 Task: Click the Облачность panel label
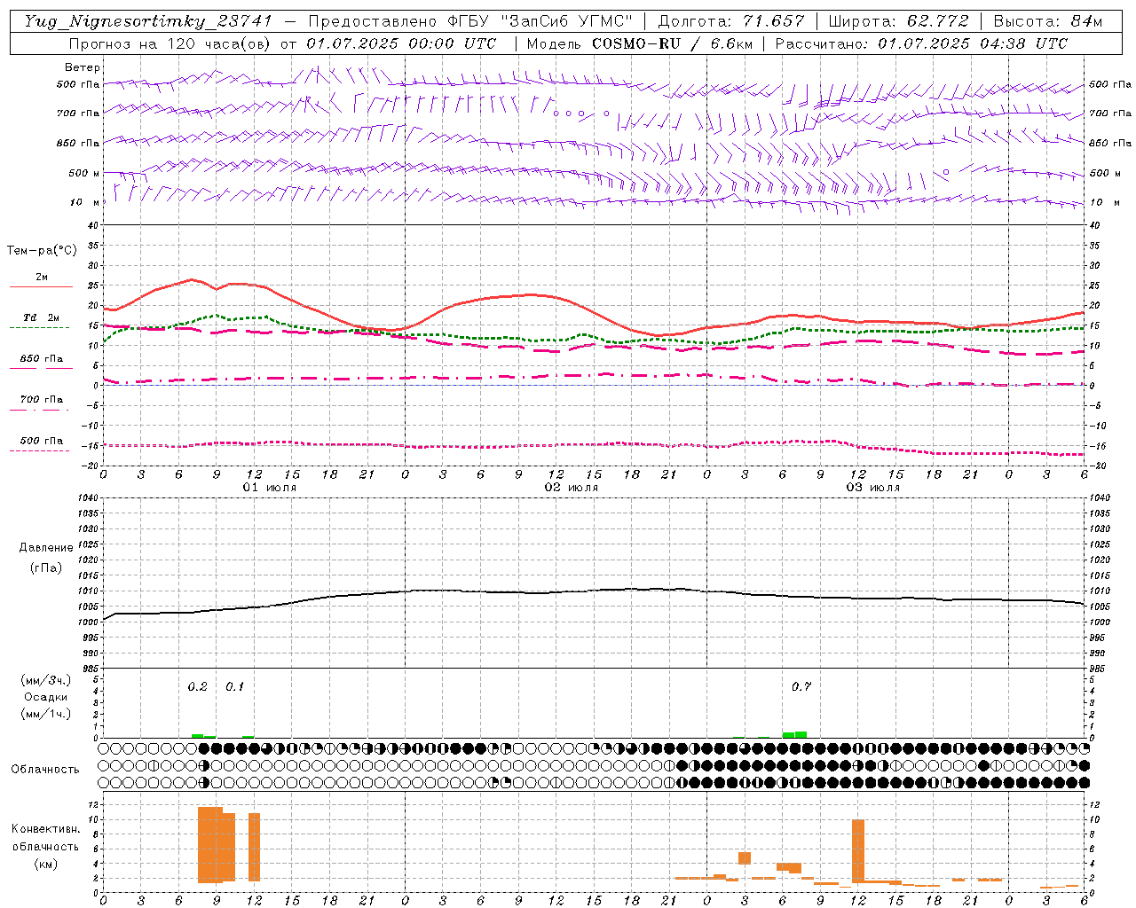click(45, 769)
